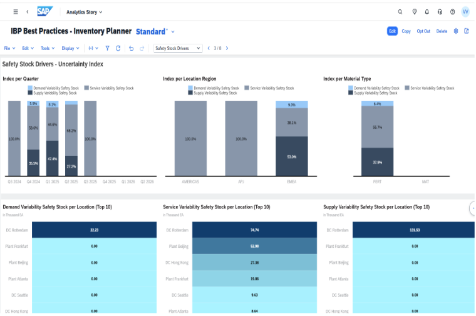Click the Safety Stock Drivers - Uncertainty Index heading
476x316 pixels.
(x=53, y=64)
